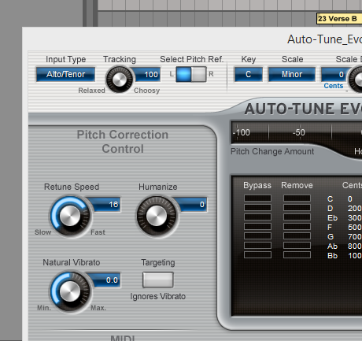Click the Natural Vibrato knob
Viewport: 362px width, 341px height.
click(70, 291)
